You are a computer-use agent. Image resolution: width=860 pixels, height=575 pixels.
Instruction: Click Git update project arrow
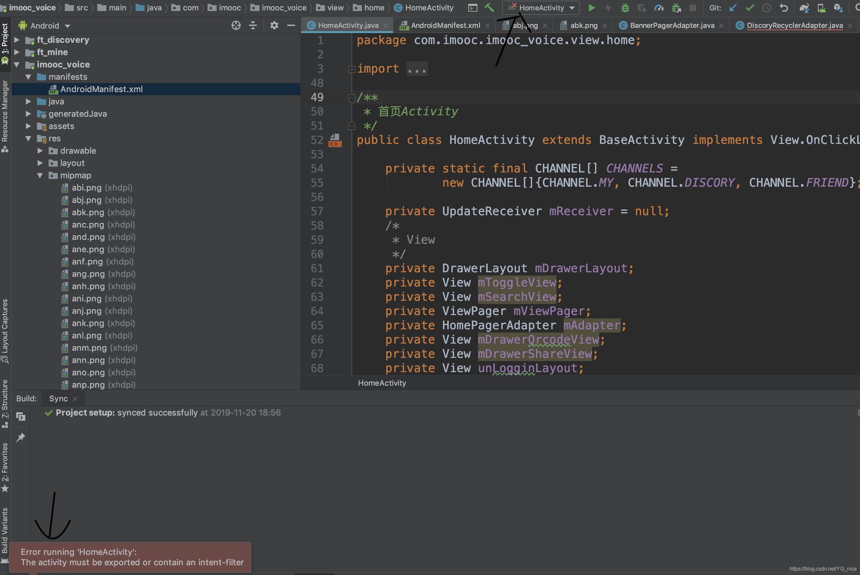pos(733,8)
